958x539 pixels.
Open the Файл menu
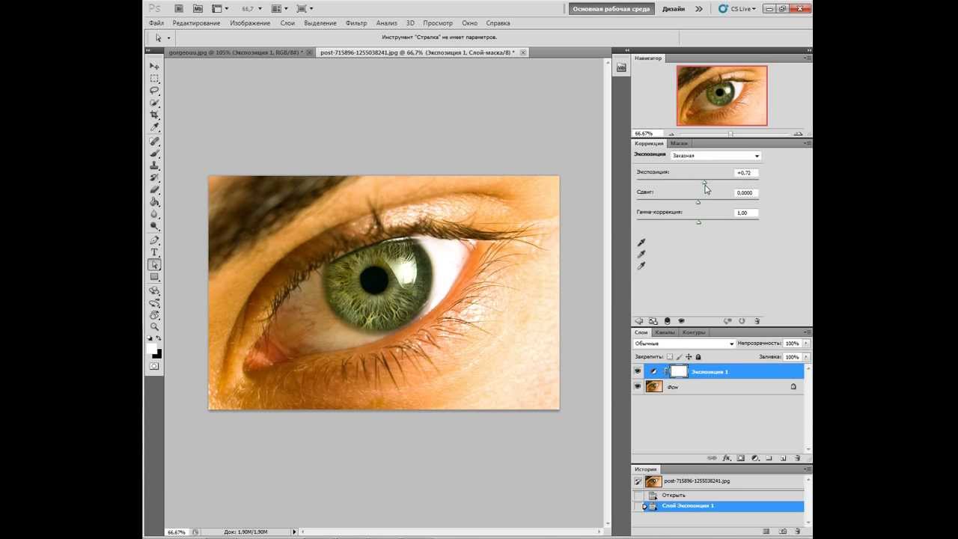(156, 23)
